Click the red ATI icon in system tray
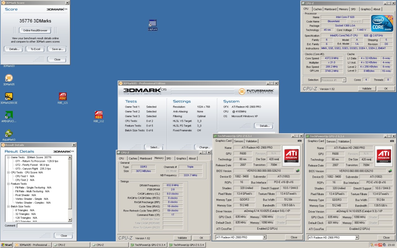 (380, 245)
